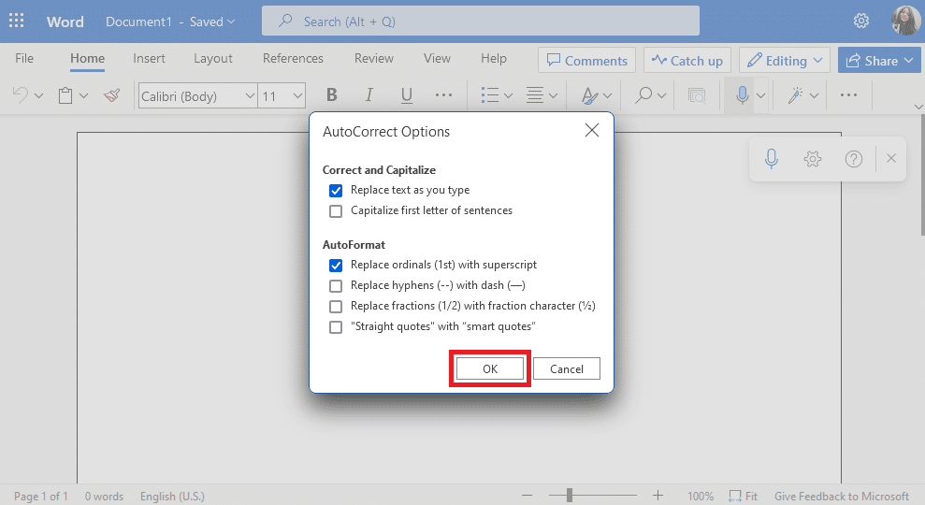Close the AutoCorrect Options dialog

(x=592, y=130)
